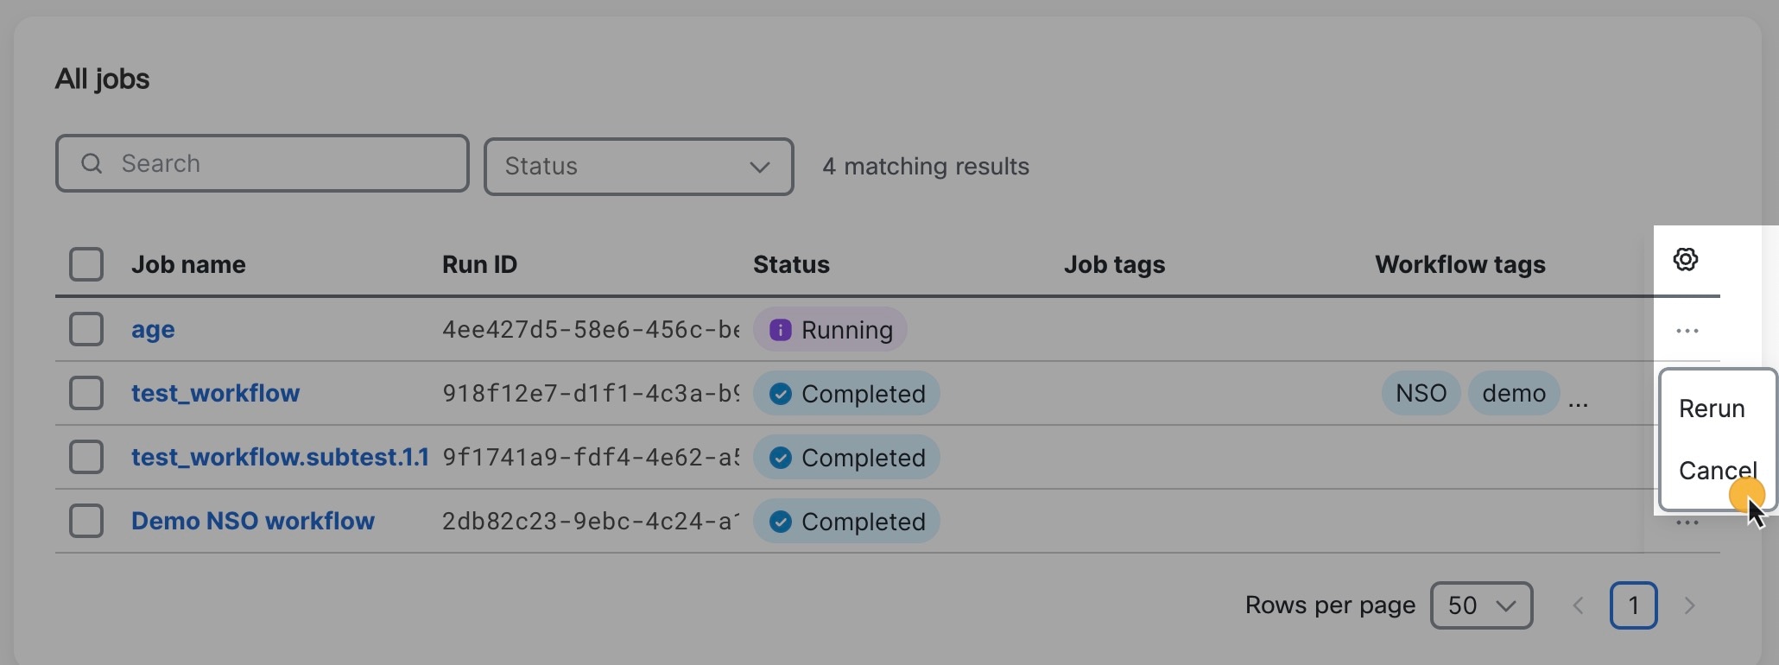Go to the next page chevron

tap(1690, 605)
